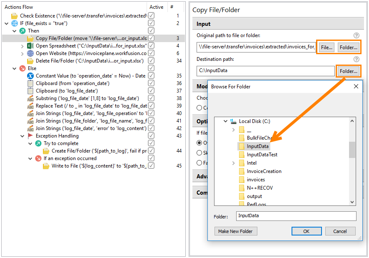Image resolution: width=369 pixels, height=258 pixels.
Task: Click the red Else icon
Action: 22,68
